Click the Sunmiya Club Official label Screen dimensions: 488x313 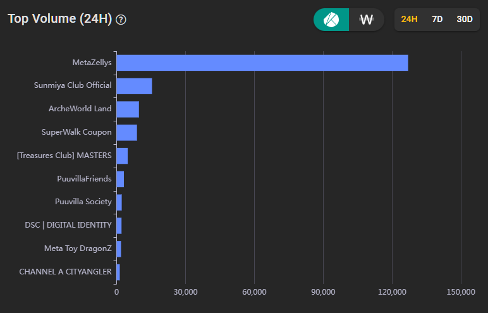pos(73,85)
